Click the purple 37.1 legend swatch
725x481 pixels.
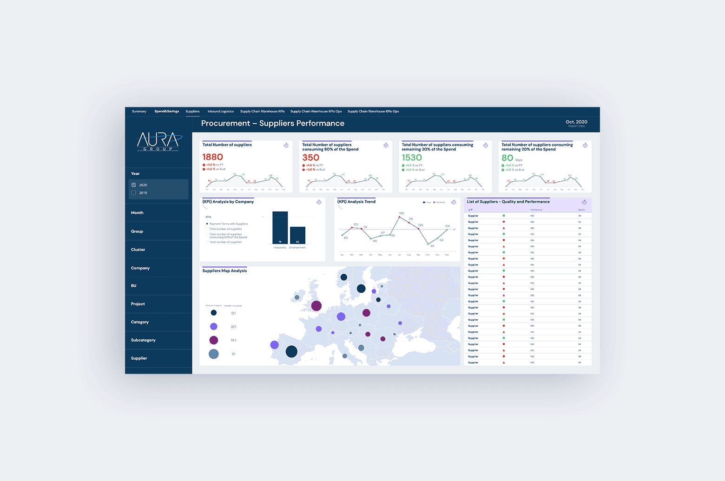coord(214,327)
